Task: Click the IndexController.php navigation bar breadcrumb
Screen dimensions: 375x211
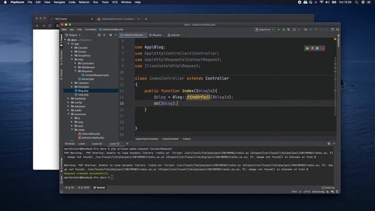Action: coord(111,30)
